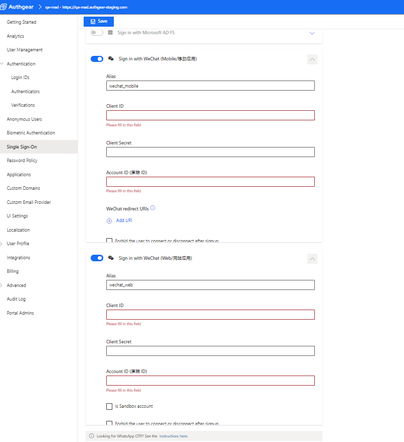Check the Is Sandbox account checkbox
The width and height of the screenshot is (404, 442).
(109, 406)
